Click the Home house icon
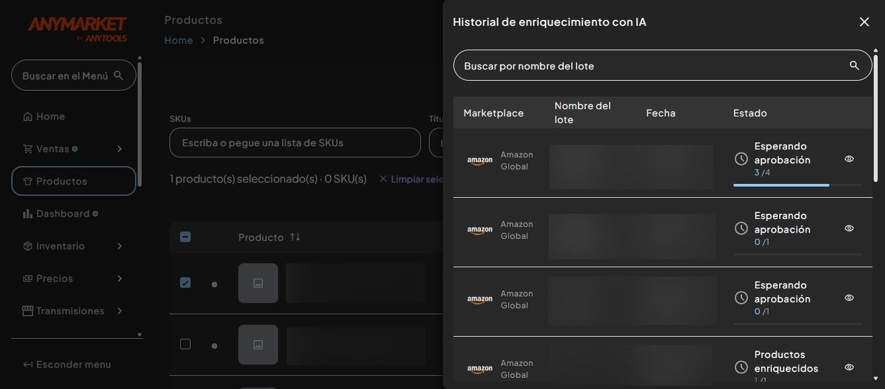The width and height of the screenshot is (885, 389). tap(28, 116)
